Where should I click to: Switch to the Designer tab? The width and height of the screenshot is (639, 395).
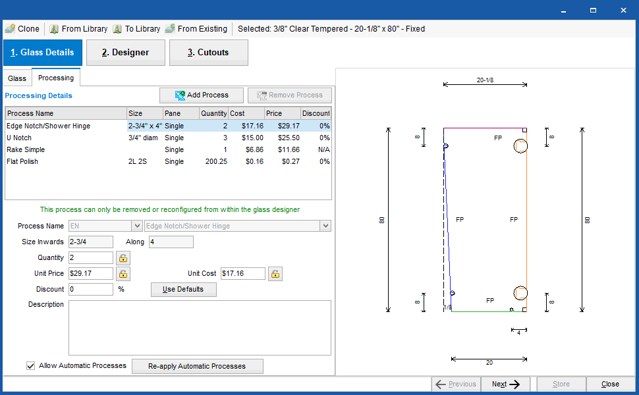[x=125, y=53]
